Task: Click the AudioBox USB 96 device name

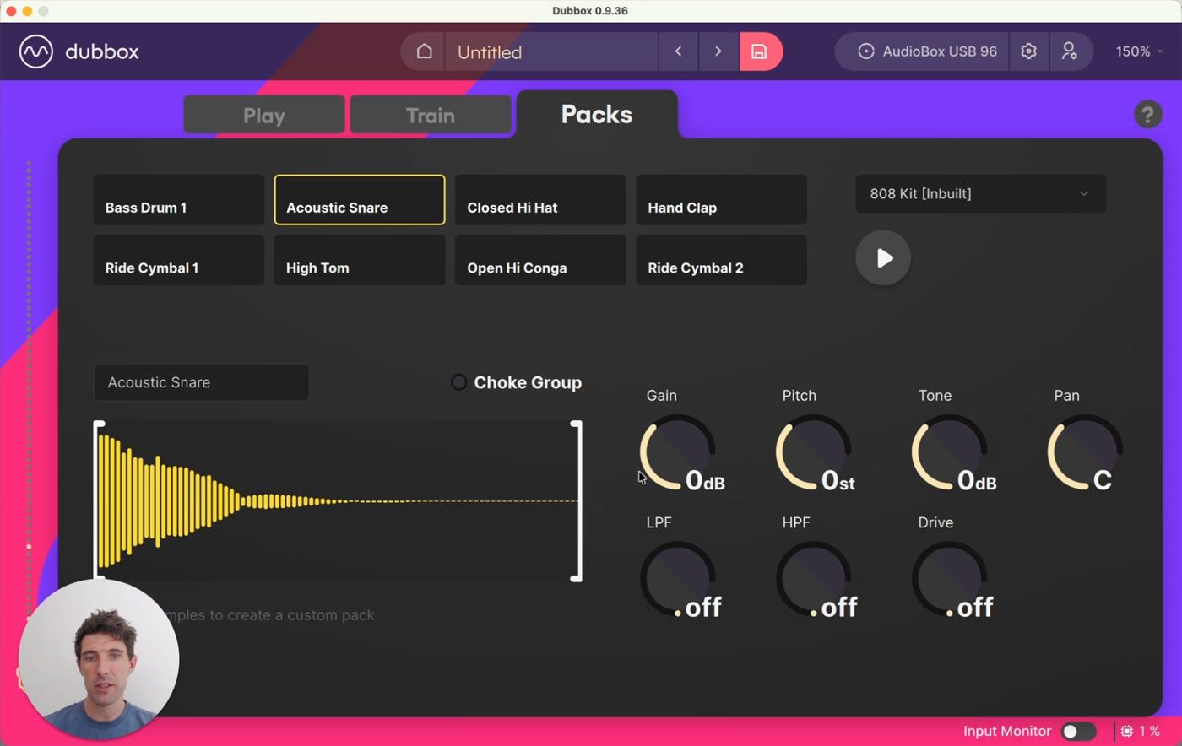Action: (x=940, y=51)
